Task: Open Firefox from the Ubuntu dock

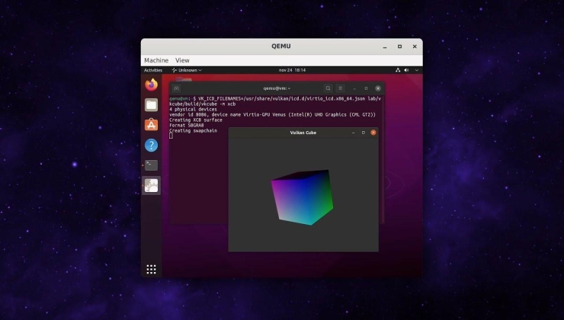Action: tap(151, 85)
